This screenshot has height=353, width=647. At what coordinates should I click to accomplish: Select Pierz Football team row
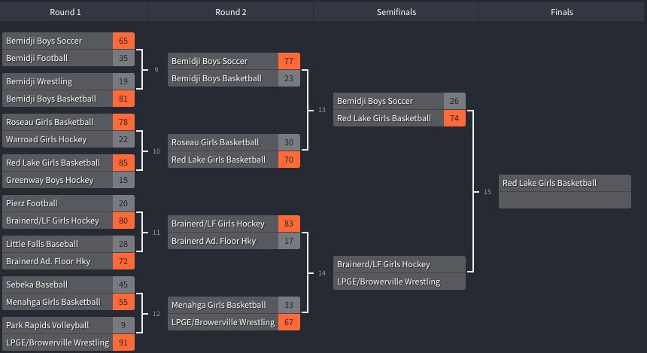[x=68, y=203]
